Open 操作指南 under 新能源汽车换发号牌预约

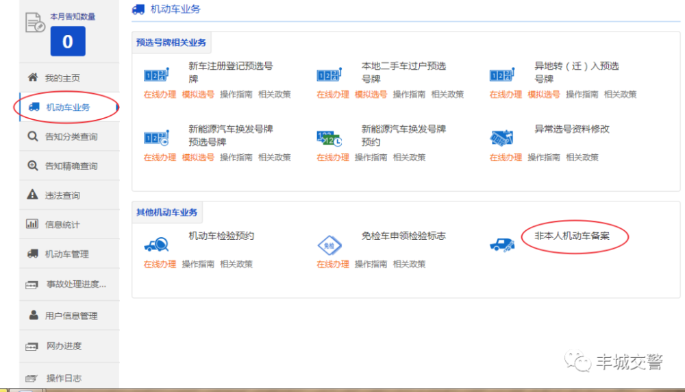pos(371,158)
